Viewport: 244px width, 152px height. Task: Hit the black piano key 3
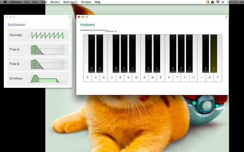[x=157, y=54]
